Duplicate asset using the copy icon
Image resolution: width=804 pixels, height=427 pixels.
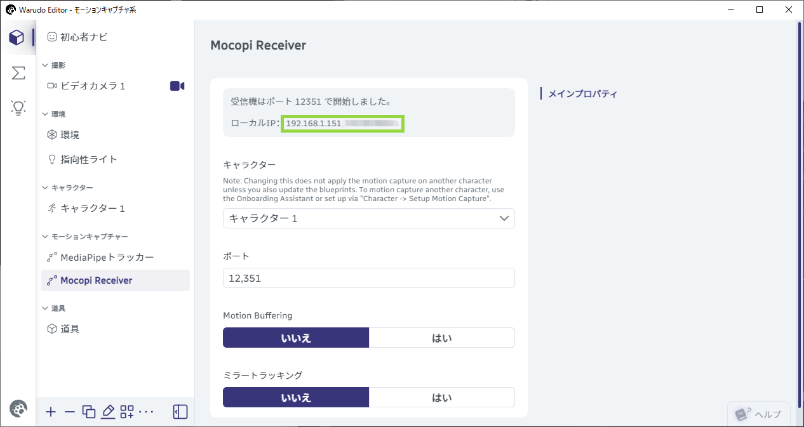(x=89, y=412)
